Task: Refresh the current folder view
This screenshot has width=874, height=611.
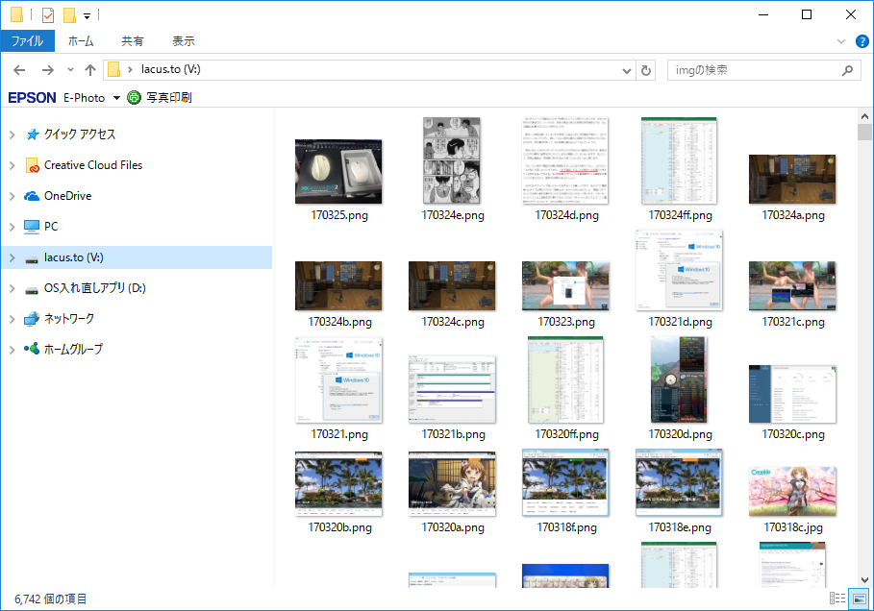Action: click(646, 70)
